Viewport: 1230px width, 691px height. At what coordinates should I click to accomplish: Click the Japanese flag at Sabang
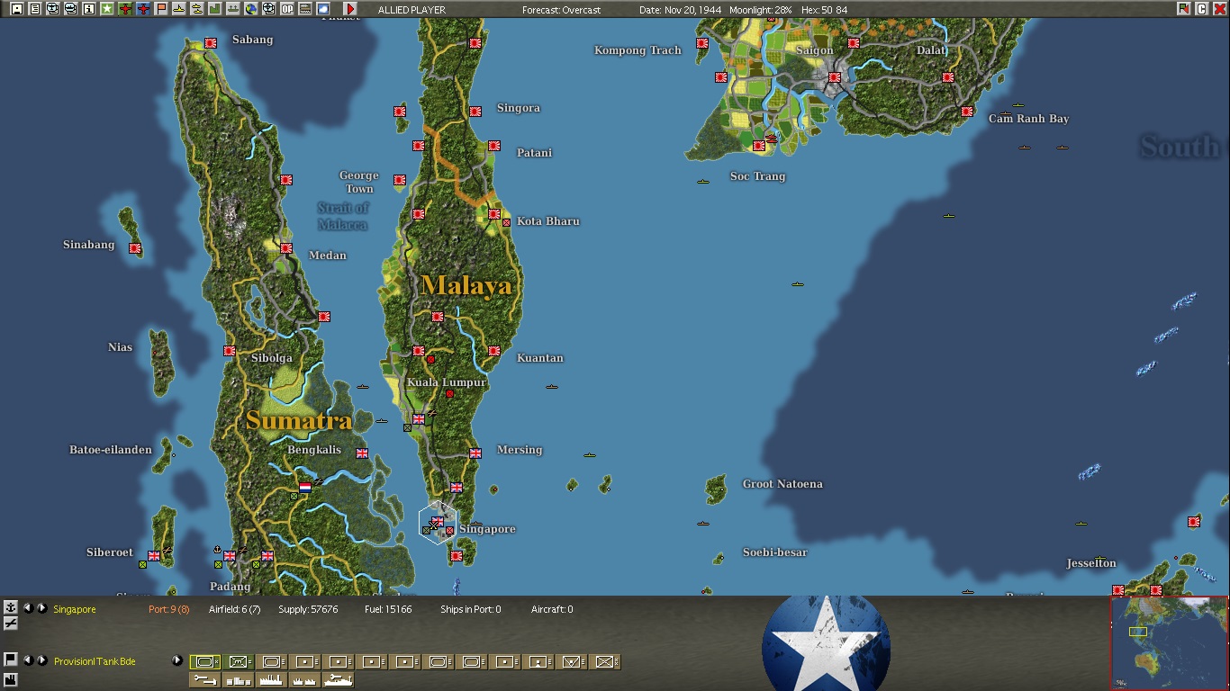click(210, 42)
